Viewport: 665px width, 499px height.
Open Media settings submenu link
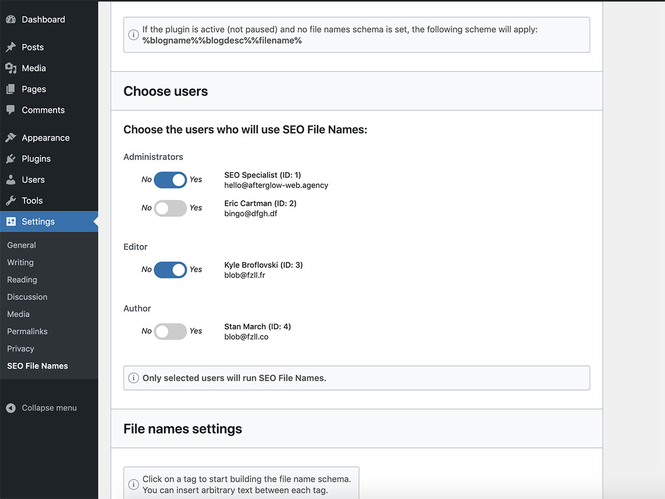pos(18,314)
